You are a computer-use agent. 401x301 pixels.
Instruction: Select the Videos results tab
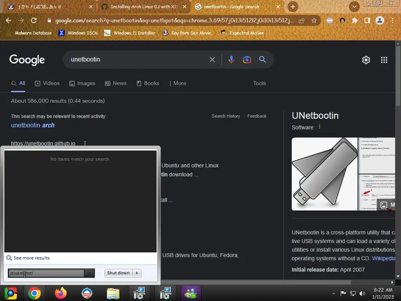(47, 83)
